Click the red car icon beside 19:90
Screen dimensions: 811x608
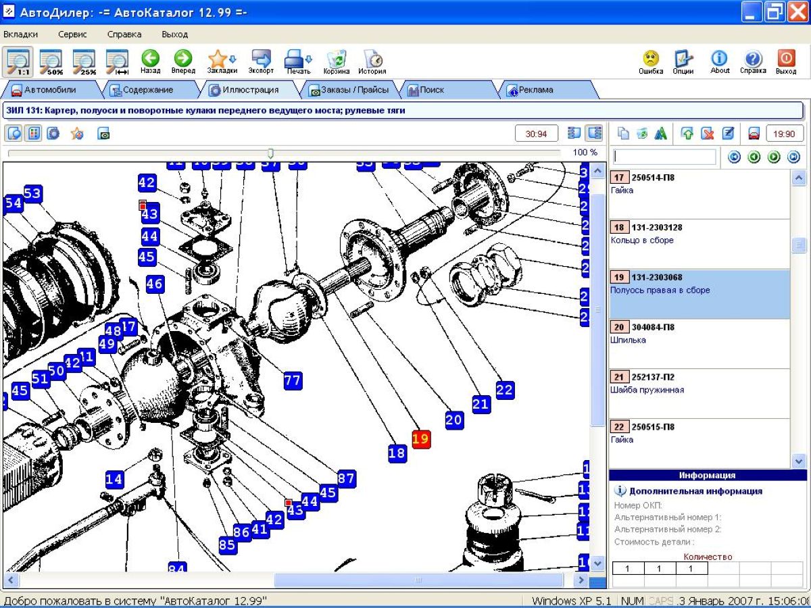[754, 134]
